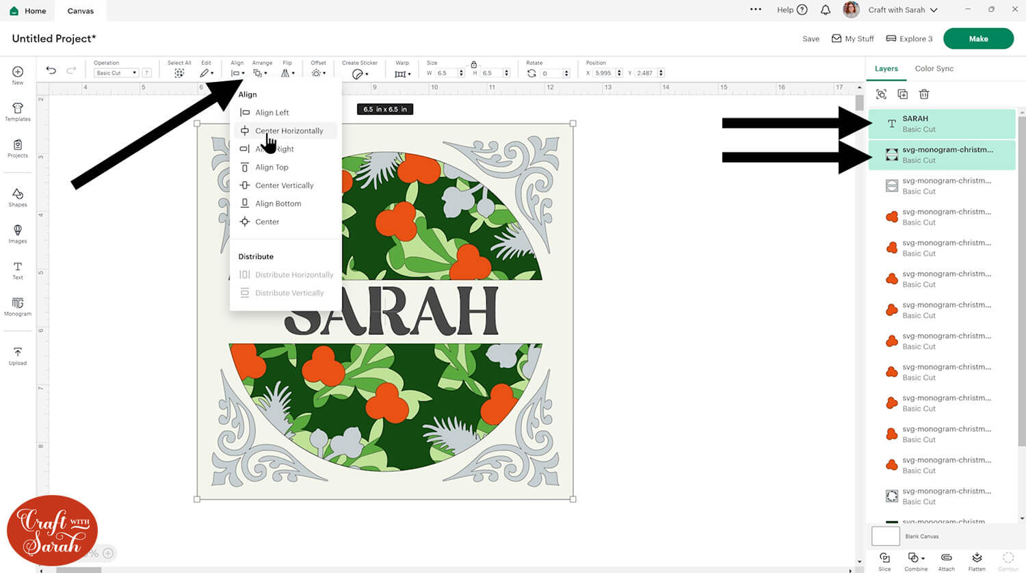Switch to the Color Sync tab
The height and width of the screenshot is (573, 1026).
[934, 69]
